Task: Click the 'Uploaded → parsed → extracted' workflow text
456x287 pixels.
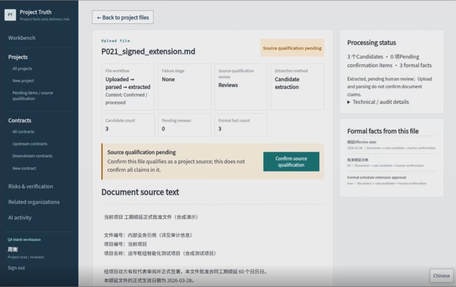Action: tap(128, 83)
